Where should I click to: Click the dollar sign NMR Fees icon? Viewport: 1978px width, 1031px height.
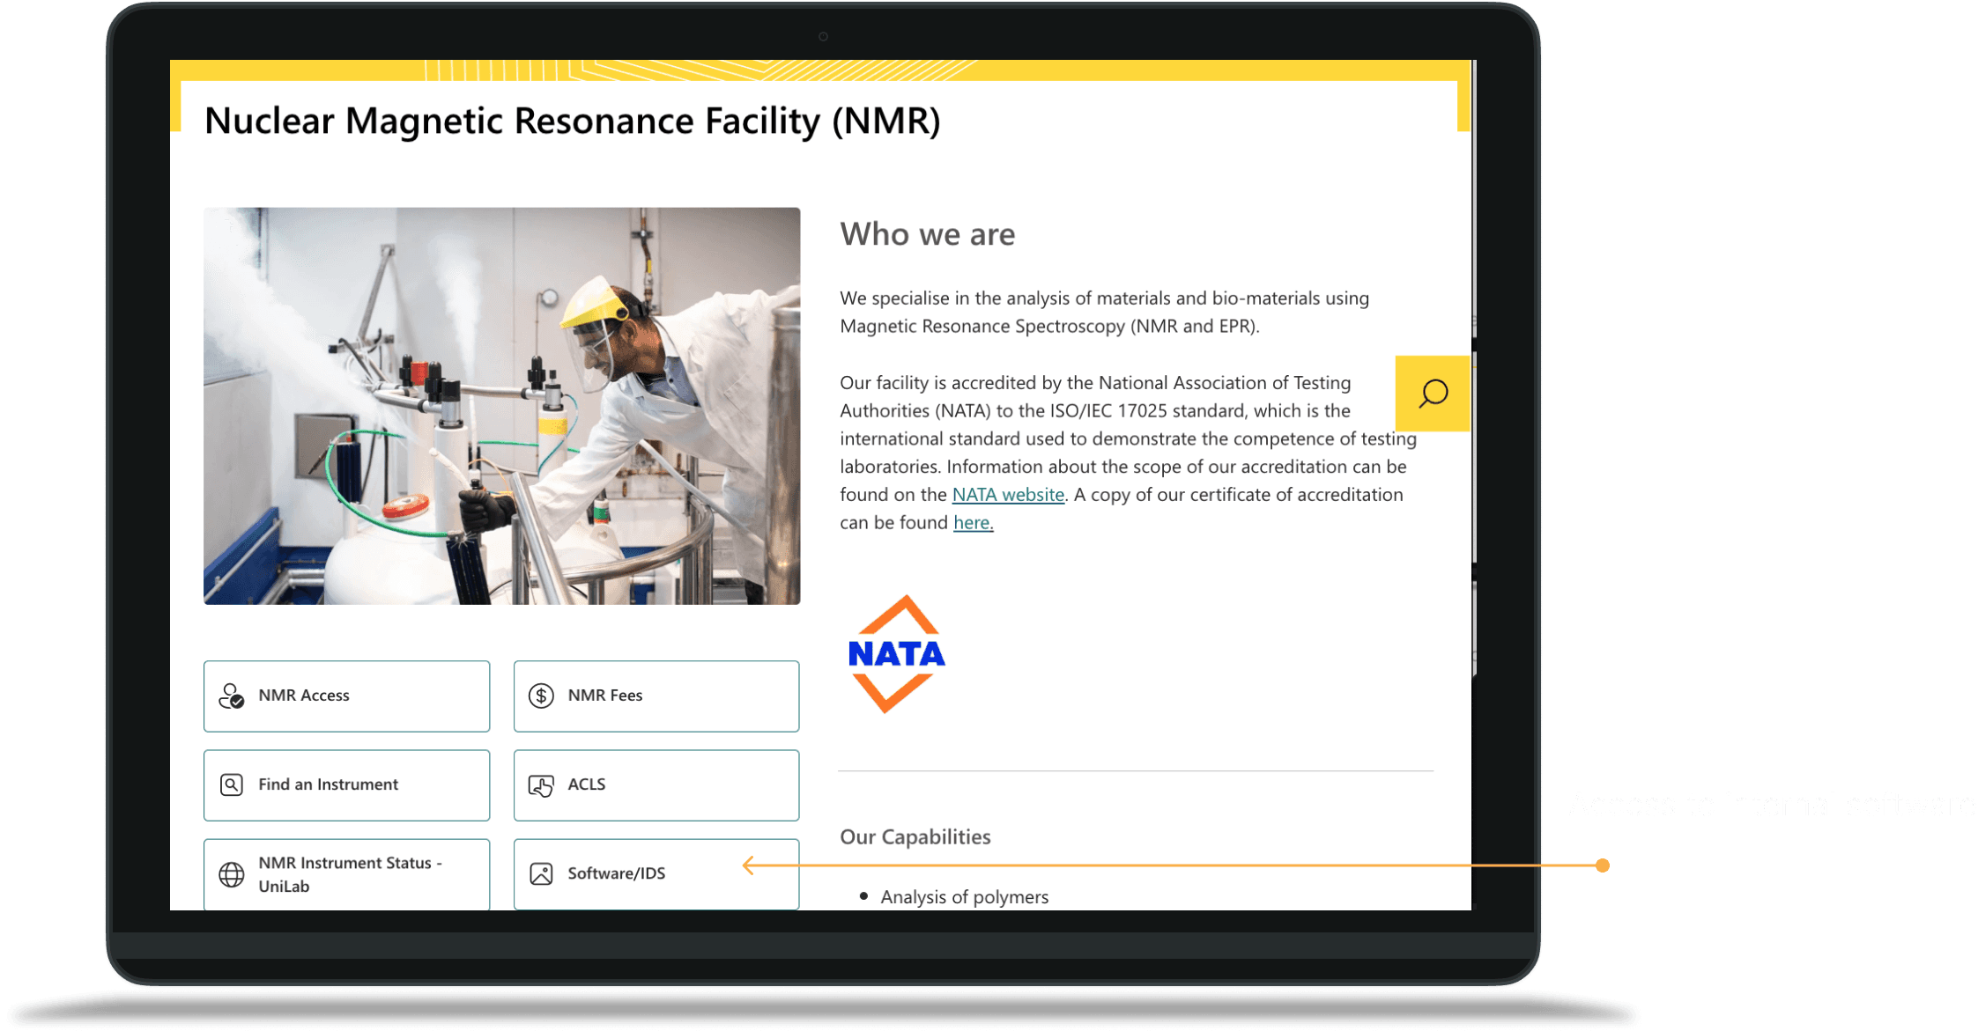pos(541,696)
